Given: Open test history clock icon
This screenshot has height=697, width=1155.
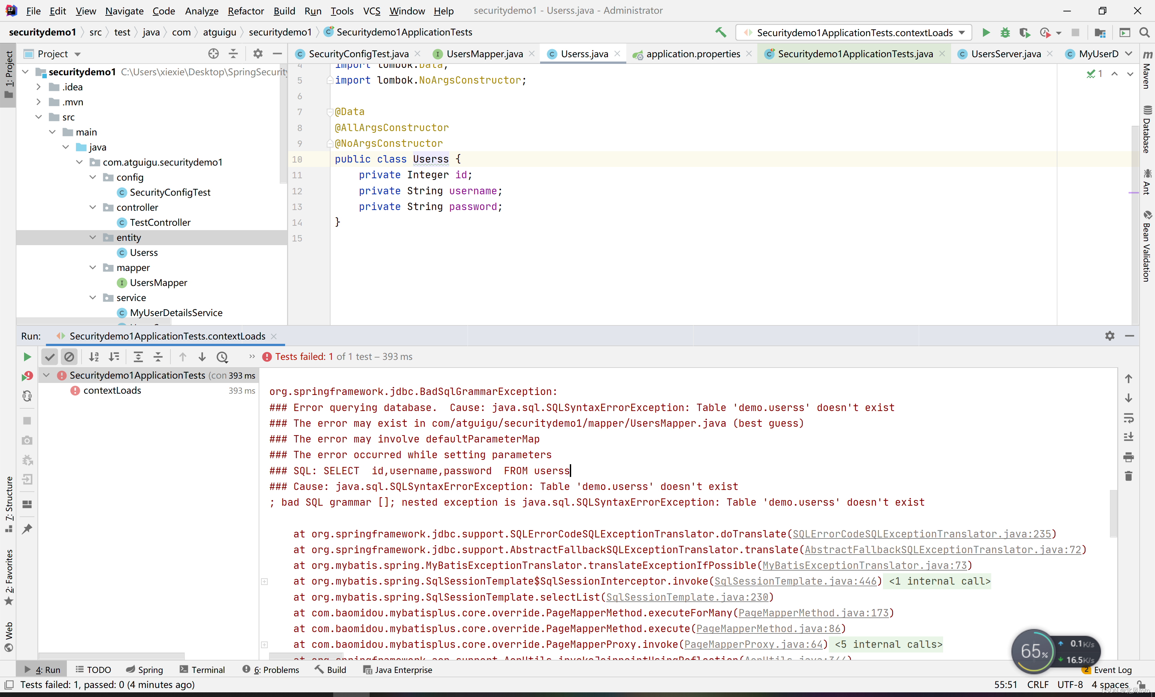Looking at the screenshot, I should pos(222,357).
